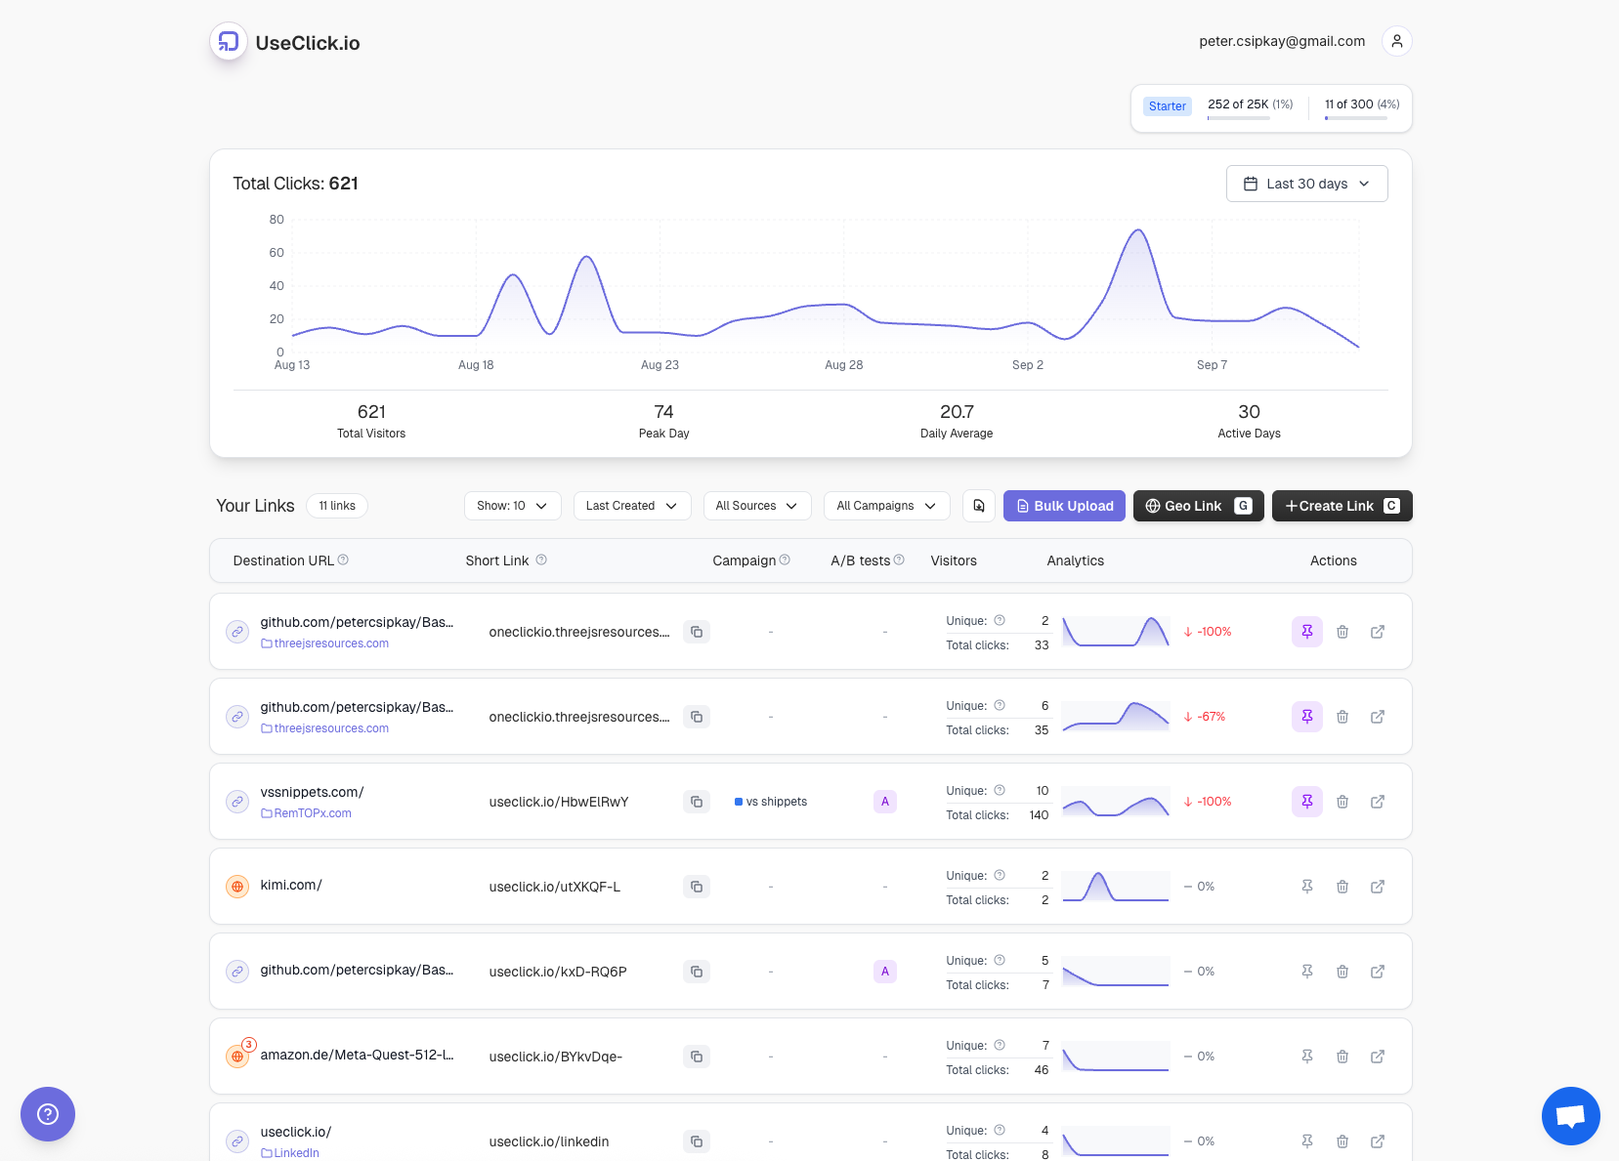
Task: Open the All Sources filter dropdown
Action: tap(756, 506)
